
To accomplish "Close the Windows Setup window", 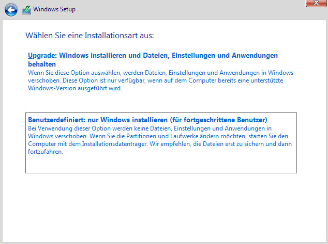I will pos(316,3).
